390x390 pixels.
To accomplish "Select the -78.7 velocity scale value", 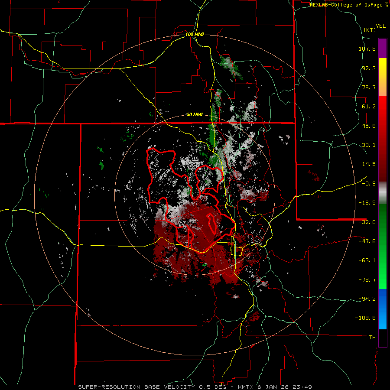I will [367, 280].
